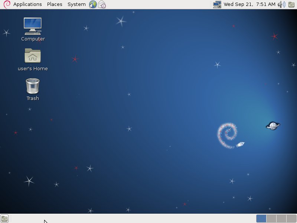Switch to the second workspace

click(x=271, y=219)
